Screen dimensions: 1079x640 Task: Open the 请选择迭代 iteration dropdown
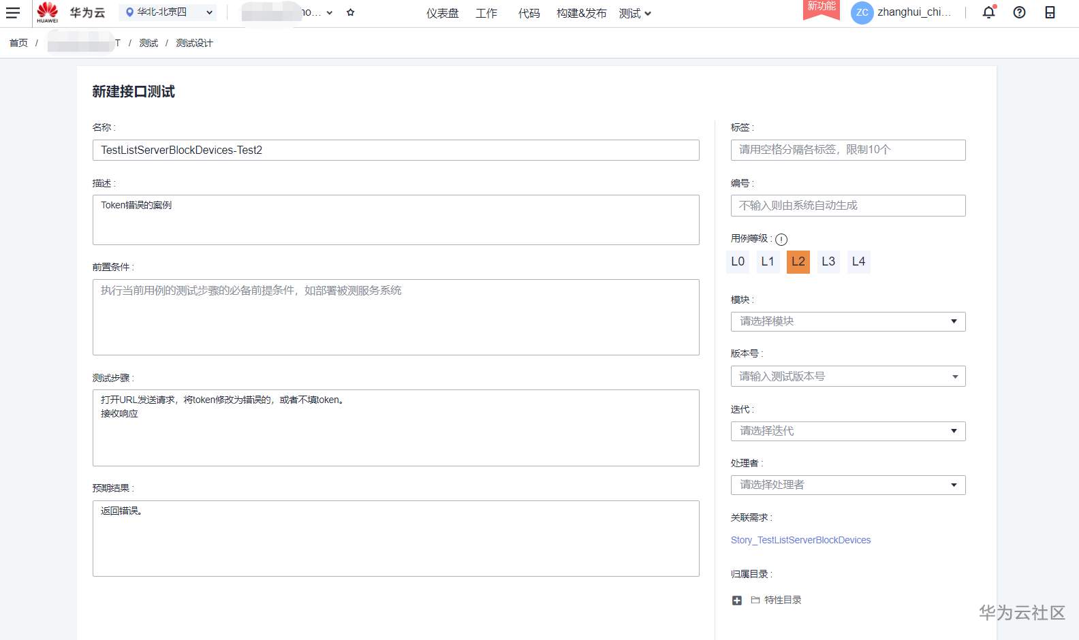click(x=848, y=431)
